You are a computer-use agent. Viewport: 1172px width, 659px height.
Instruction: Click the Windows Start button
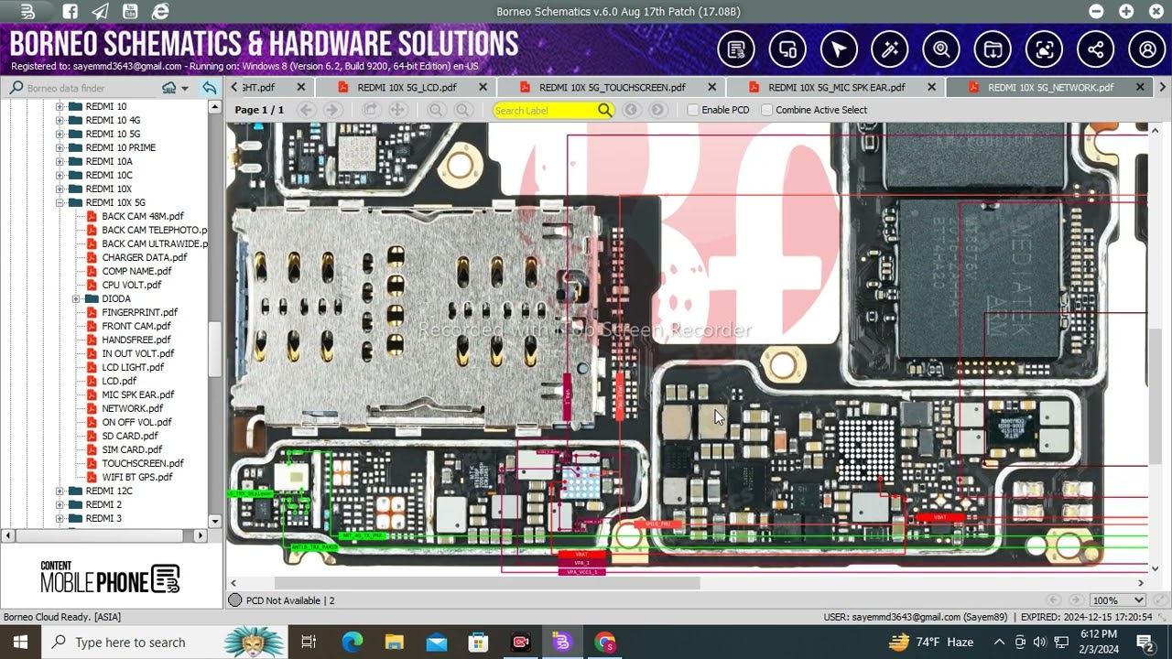20,642
